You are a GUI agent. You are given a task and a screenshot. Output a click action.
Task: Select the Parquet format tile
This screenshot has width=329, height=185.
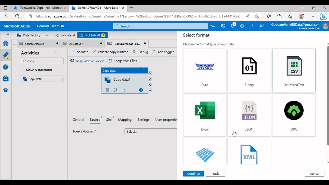(205, 151)
